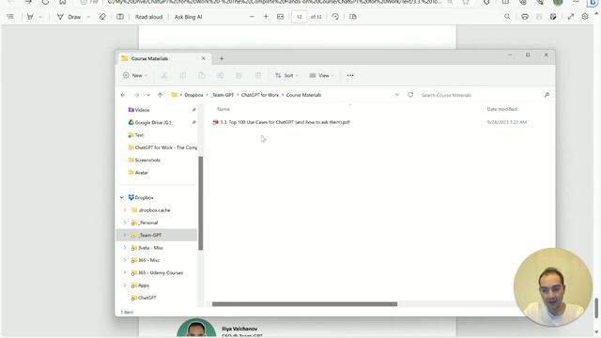
Task: Click Dropbox in the breadcrumb path
Action: point(193,95)
